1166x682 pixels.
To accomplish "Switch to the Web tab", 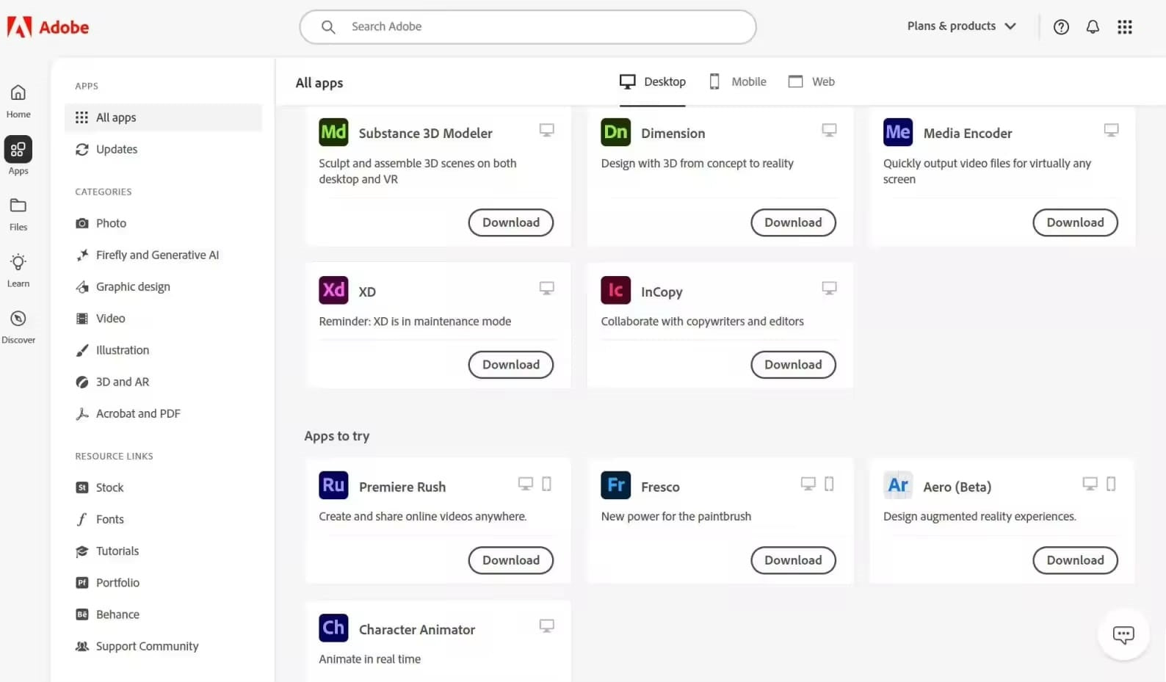I will 811,81.
